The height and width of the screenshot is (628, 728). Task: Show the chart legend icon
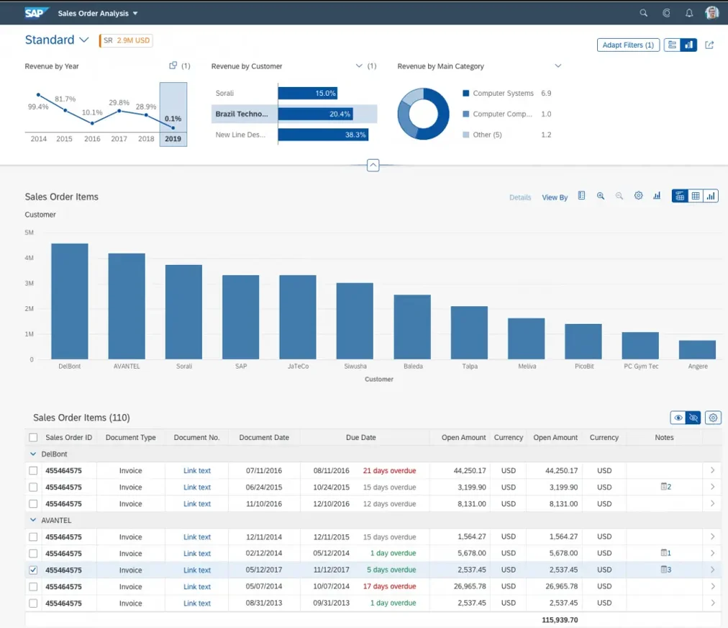(x=582, y=196)
